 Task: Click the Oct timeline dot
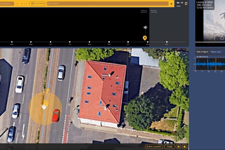click(x=128, y=42)
